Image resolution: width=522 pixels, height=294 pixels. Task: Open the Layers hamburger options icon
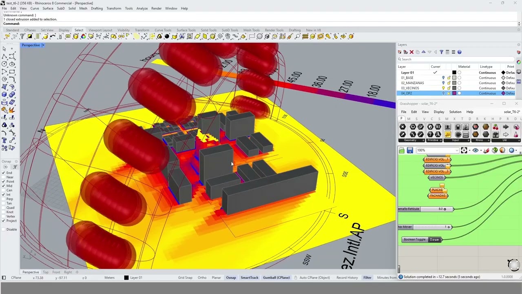tap(453, 52)
